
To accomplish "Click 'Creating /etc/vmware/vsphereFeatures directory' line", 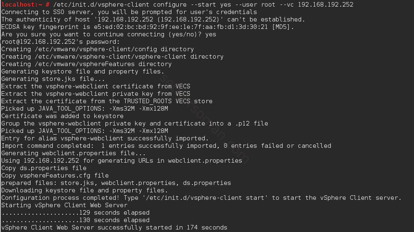I will coord(87,64).
